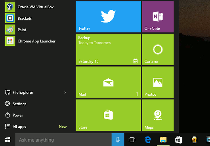The width and height of the screenshot is (210, 146).
Task: Click the unread count 1 on Mail tile
Action: coord(137,94)
